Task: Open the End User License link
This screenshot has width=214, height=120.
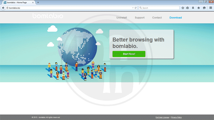Action: pyautogui.click(x=162, y=117)
